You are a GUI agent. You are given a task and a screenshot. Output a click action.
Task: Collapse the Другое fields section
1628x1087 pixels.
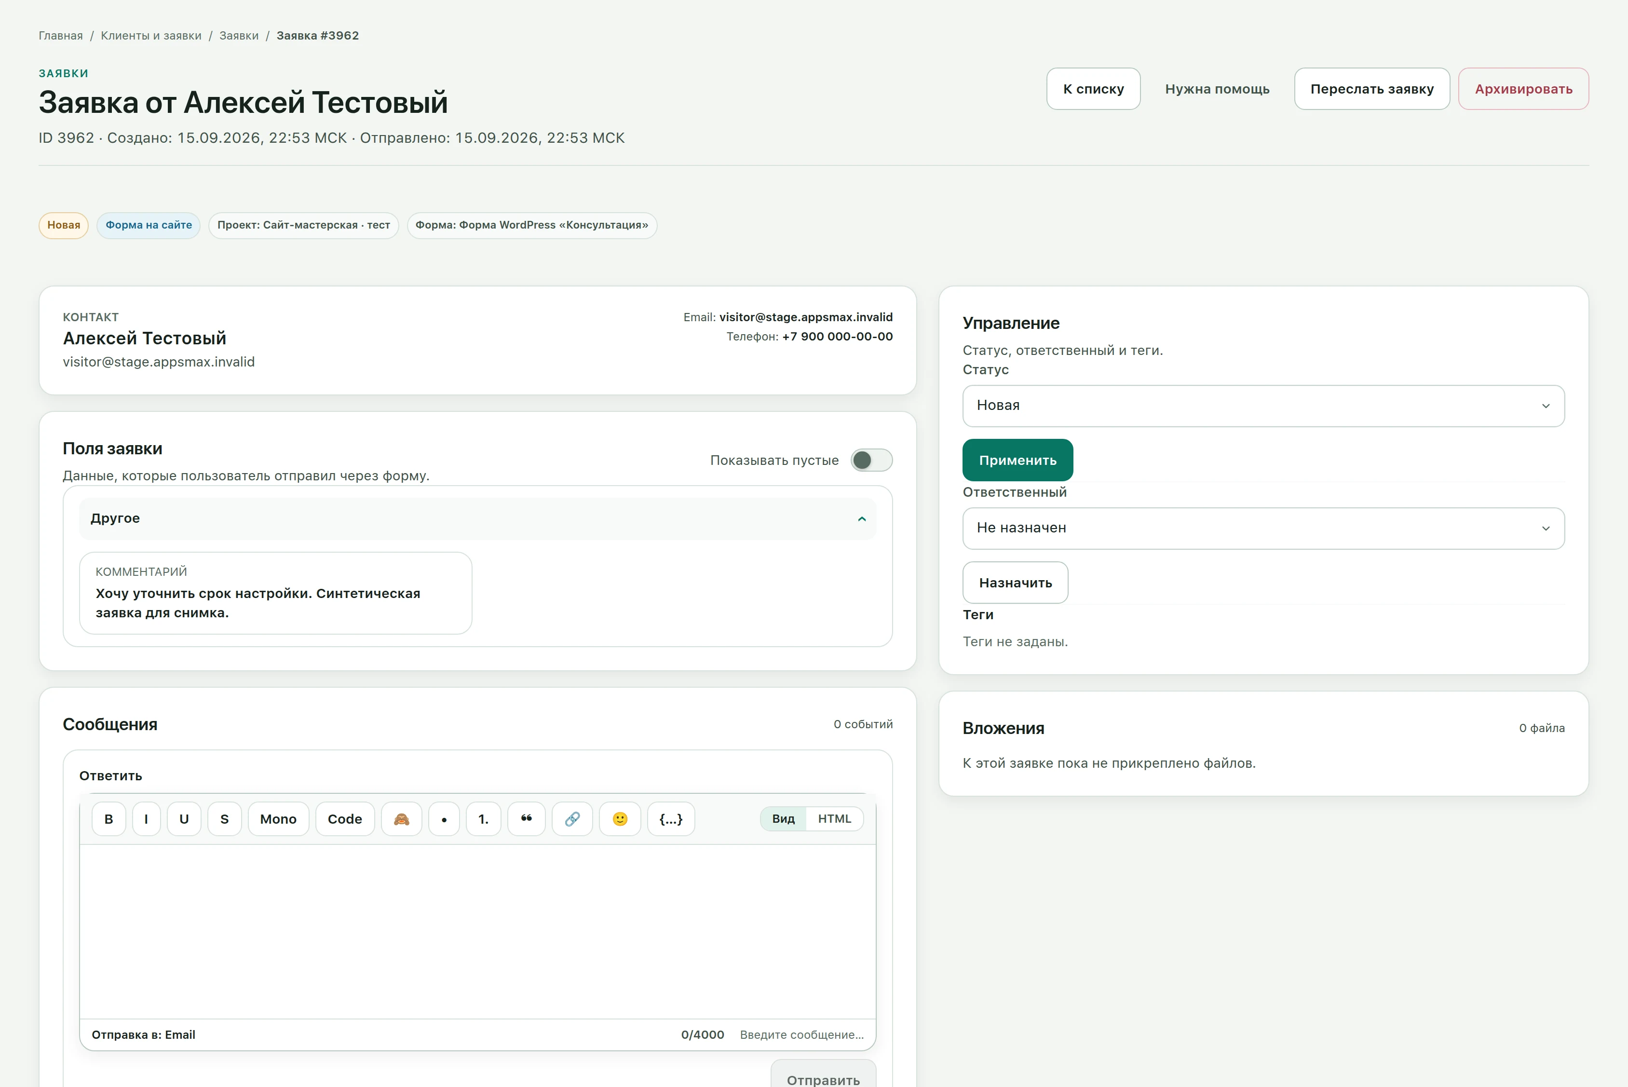477,518
